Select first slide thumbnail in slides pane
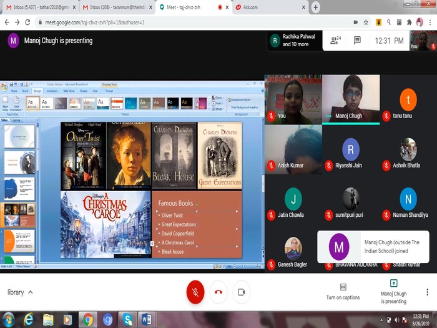 (x=19, y=136)
